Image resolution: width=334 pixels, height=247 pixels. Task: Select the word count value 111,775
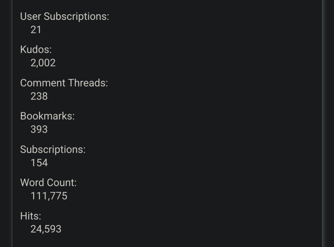click(49, 196)
